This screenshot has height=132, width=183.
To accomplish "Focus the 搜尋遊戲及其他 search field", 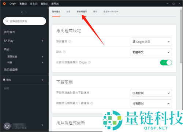I will [25, 21].
